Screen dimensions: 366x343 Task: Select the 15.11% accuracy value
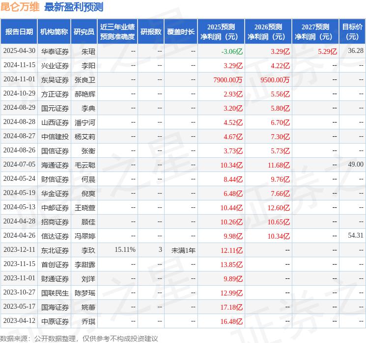pos(125,249)
